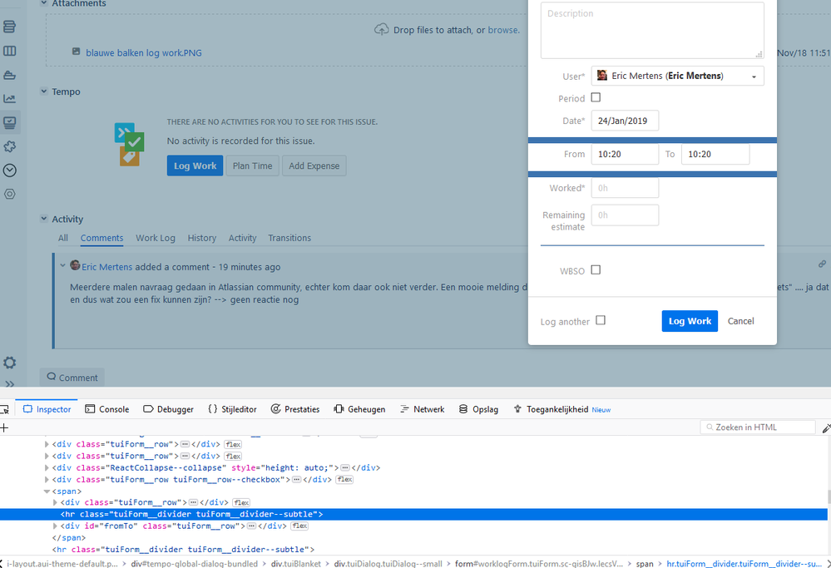This screenshot has width=831, height=568.
Task: Select the reports chart icon in sidebar
Action: (10, 98)
